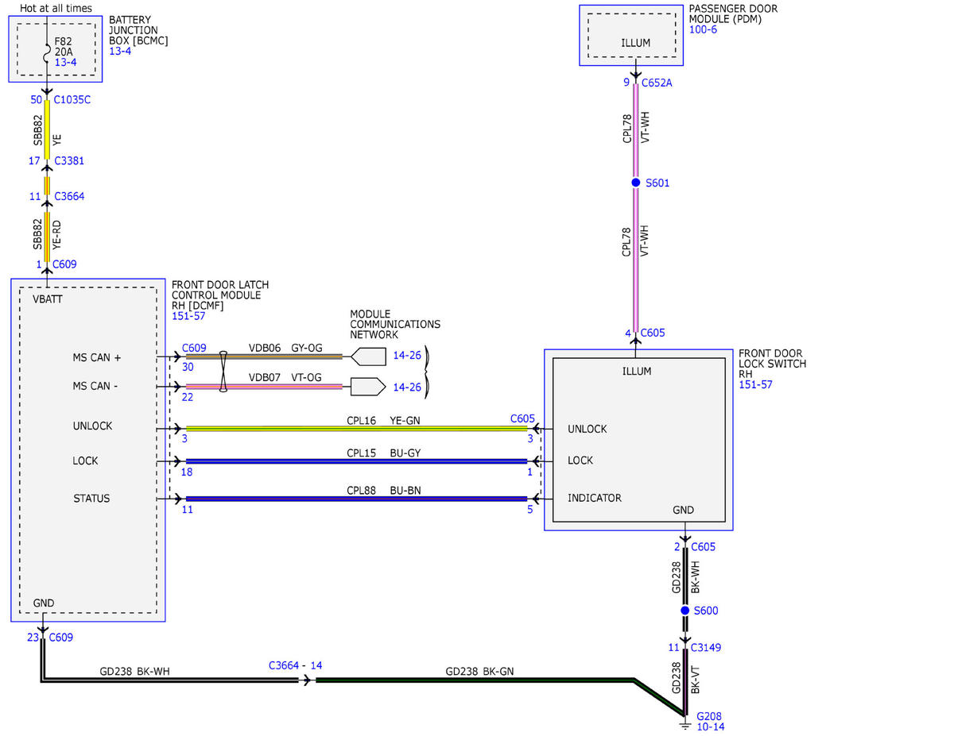Open page reference 10-14 below G208
954x736 pixels.
[x=709, y=726]
